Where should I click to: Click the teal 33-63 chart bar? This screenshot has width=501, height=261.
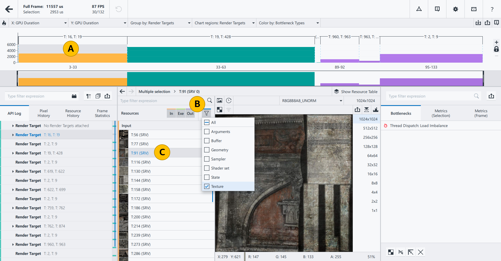pyautogui.click(x=221, y=55)
